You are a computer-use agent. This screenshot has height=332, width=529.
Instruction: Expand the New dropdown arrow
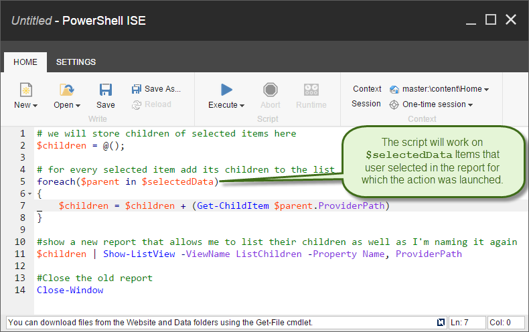35,106
